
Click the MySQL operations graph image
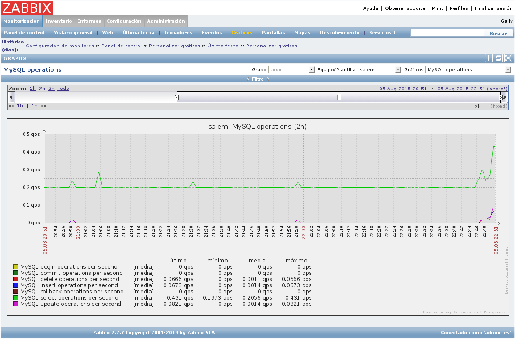point(258,217)
